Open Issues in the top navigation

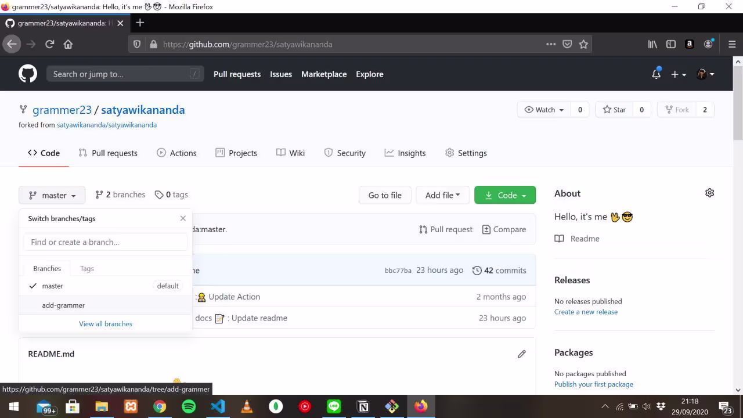point(281,74)
